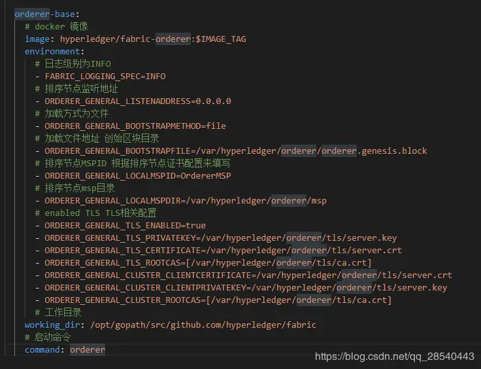Click the /opt/gopath/src/github.com/hyperledger/fabric path

click(x=203, y=325)
